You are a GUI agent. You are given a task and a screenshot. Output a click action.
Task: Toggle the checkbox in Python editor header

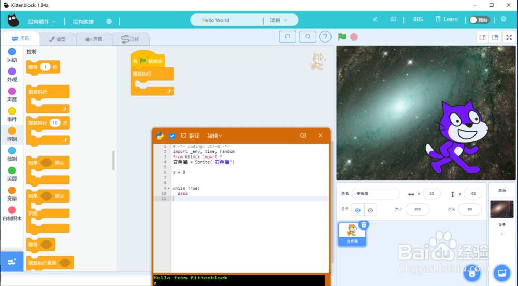click(172, 136)
